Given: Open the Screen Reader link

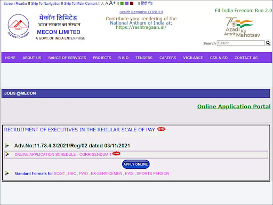Looking at the screenshot, I should tap(15, 3).
